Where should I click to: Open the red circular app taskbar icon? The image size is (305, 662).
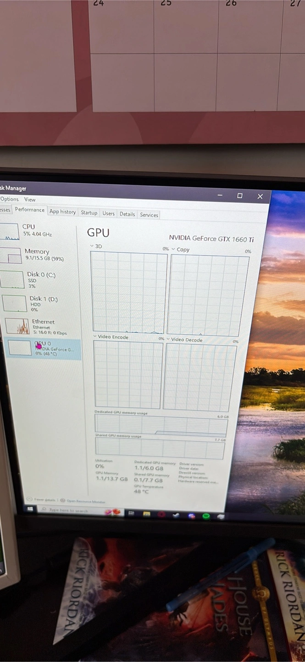[x=161, y=514]
